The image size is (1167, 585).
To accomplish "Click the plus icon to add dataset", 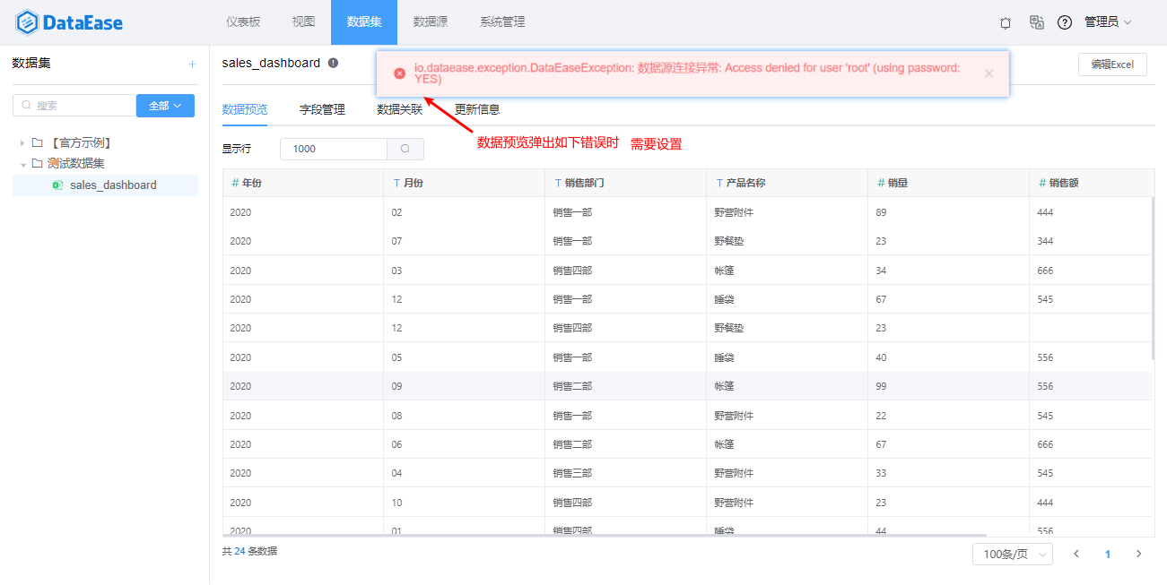I will (191, 64).
